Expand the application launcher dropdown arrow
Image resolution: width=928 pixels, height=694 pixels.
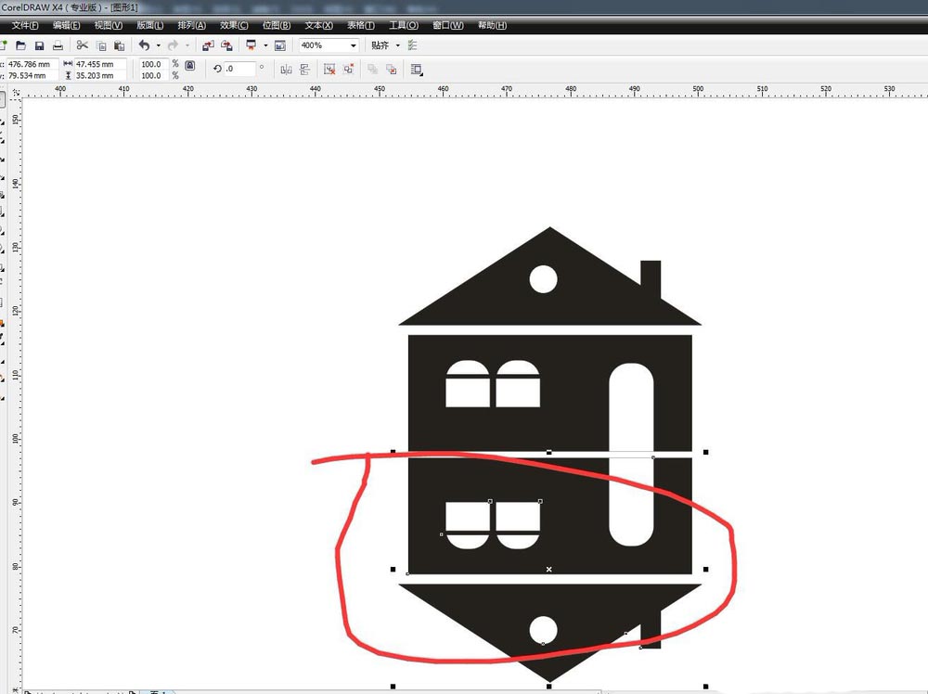click(265, 45)
